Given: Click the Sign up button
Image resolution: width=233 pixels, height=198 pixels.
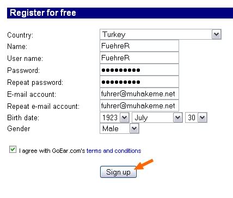Looking at the screenshot, I should [118, 172].
